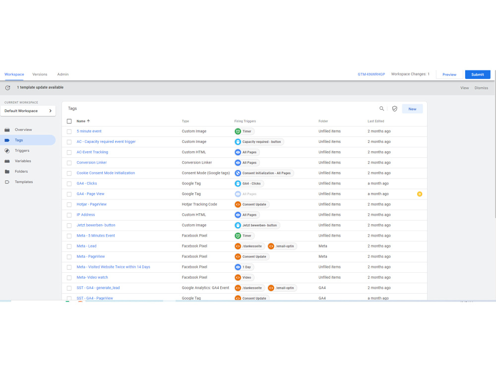Click the Jetzt bewerben- button trigger chip
The image size is (496, 372).
257,225
